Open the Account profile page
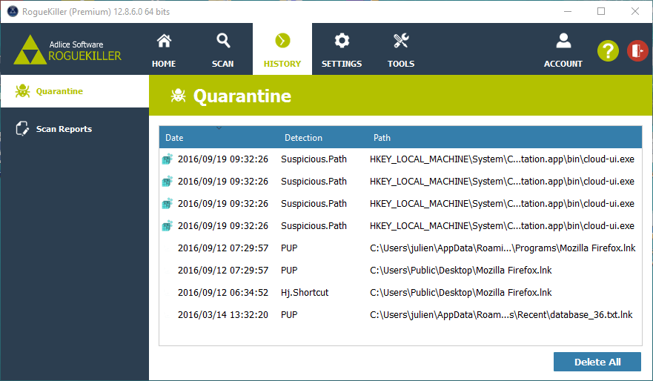This screenshot has height=381, width=653. click(x=563, y=50)
